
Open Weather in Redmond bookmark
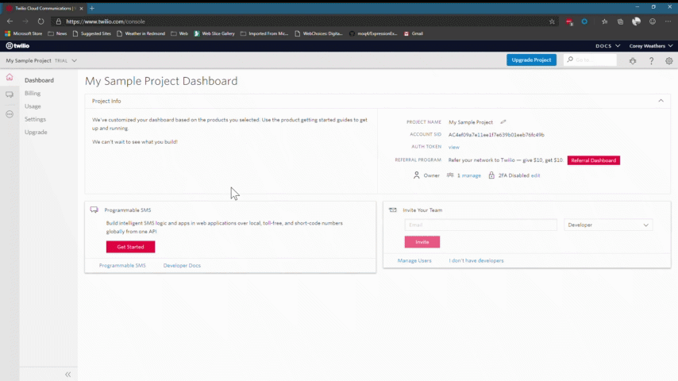coord(141,33)
